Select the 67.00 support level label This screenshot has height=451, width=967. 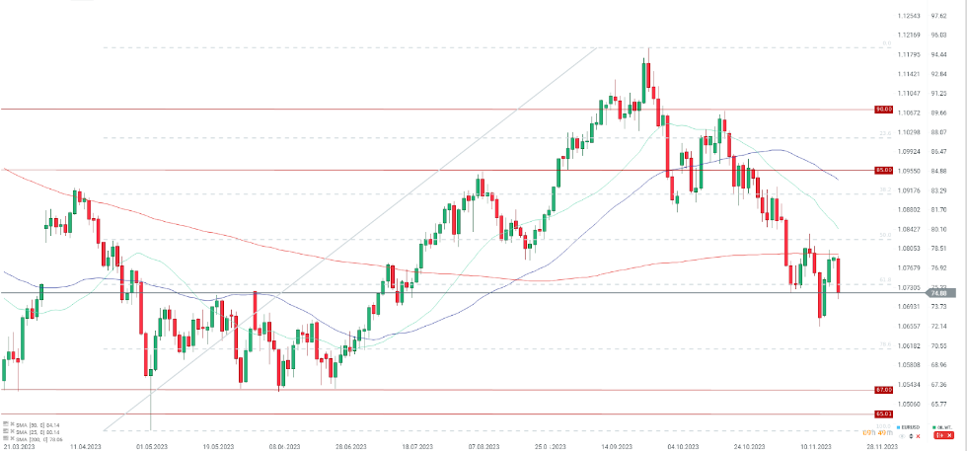(x=884, y=390)
